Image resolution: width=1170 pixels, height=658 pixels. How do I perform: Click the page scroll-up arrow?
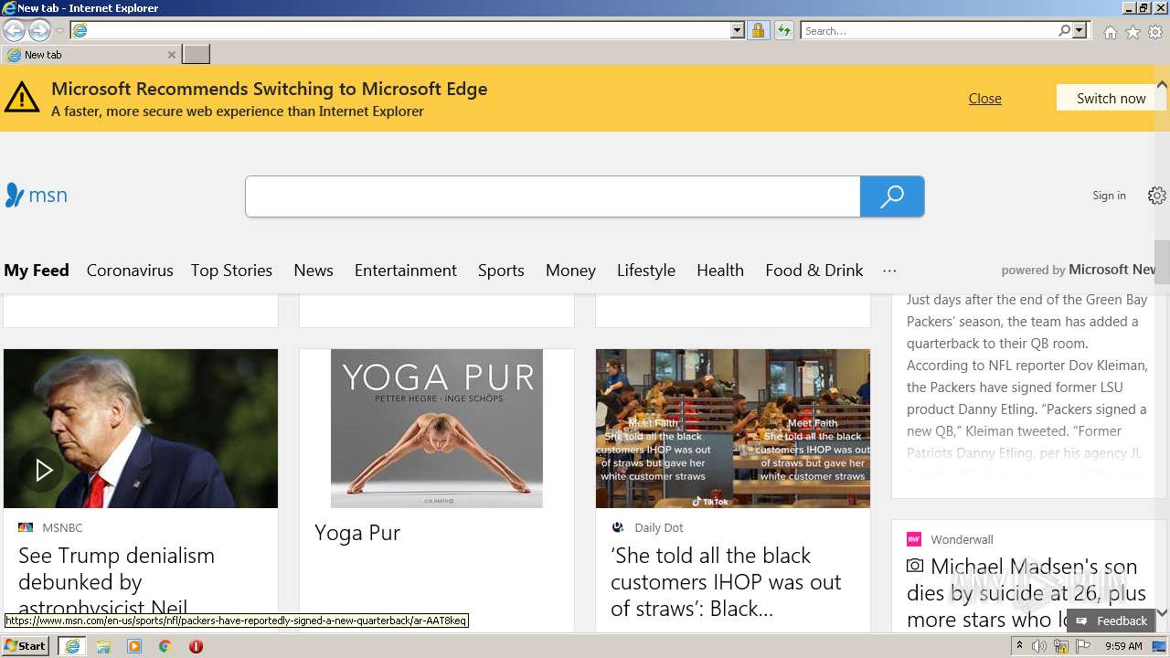[x=1162, y=84]
